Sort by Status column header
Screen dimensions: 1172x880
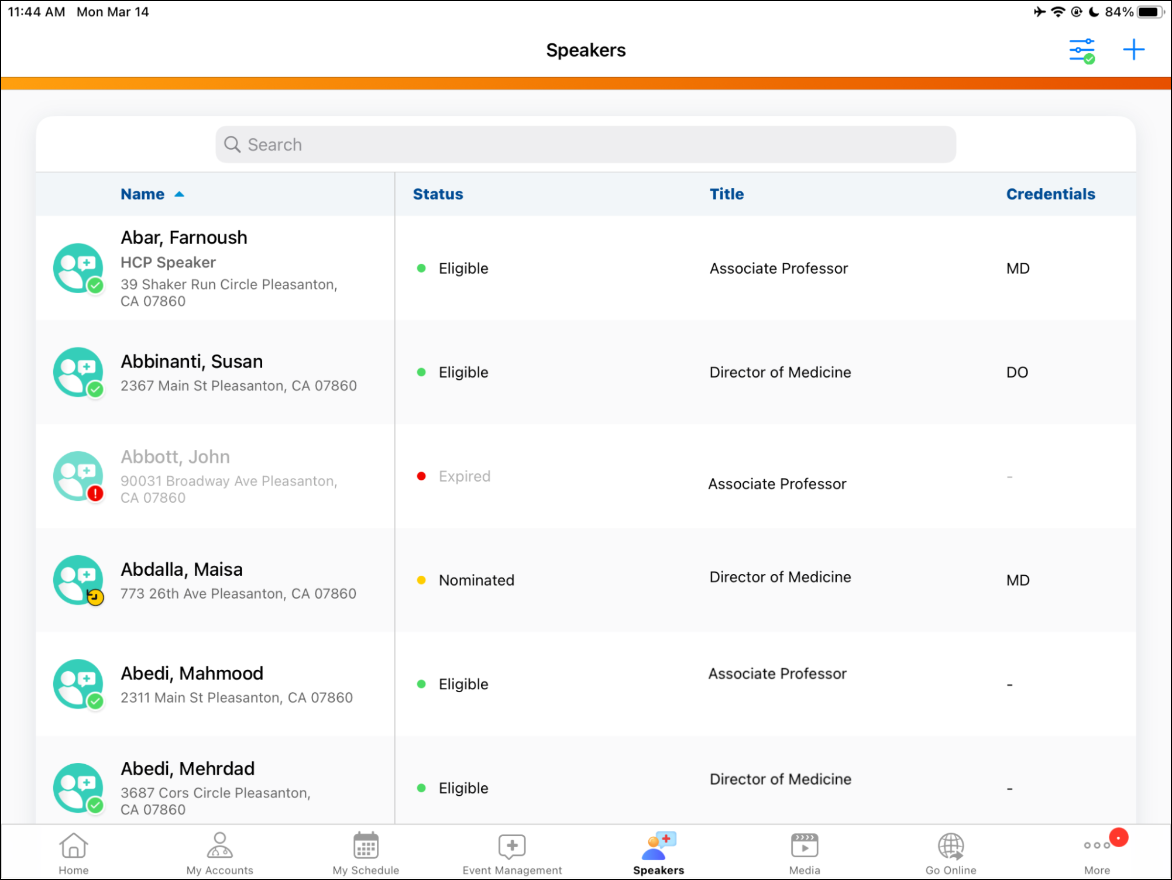coord(438,194)
